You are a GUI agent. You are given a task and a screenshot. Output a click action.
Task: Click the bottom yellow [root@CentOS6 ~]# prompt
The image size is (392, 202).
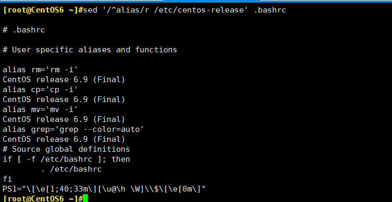tap(43, 198)
